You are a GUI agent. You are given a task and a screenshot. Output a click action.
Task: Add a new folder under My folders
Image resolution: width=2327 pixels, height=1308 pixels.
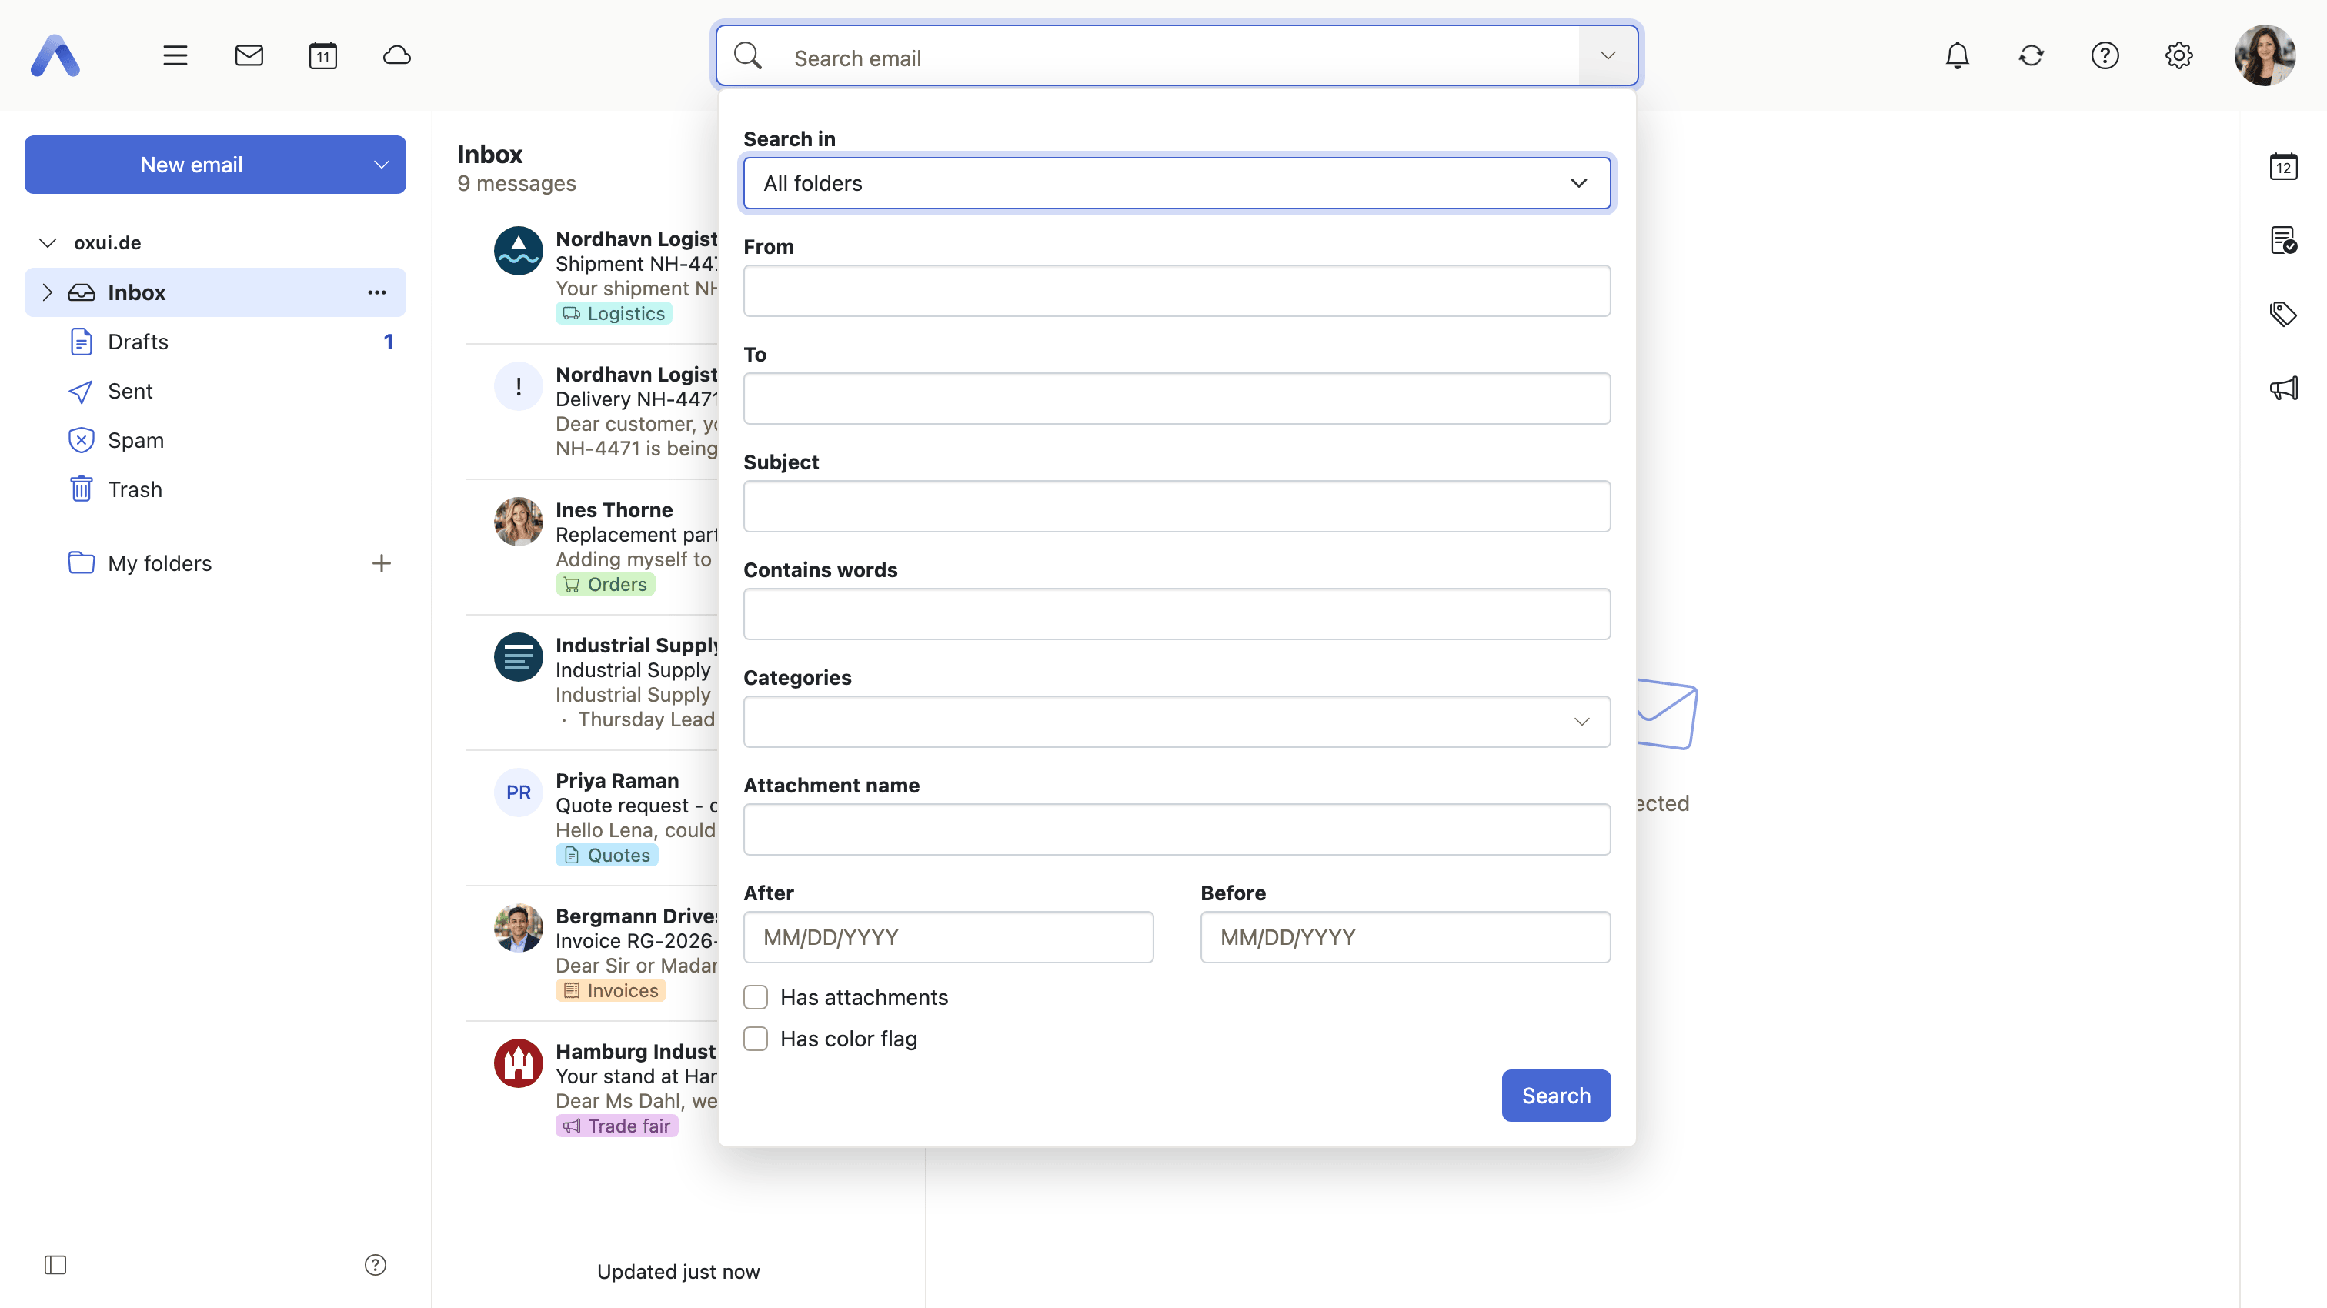(x=381, y=564)
